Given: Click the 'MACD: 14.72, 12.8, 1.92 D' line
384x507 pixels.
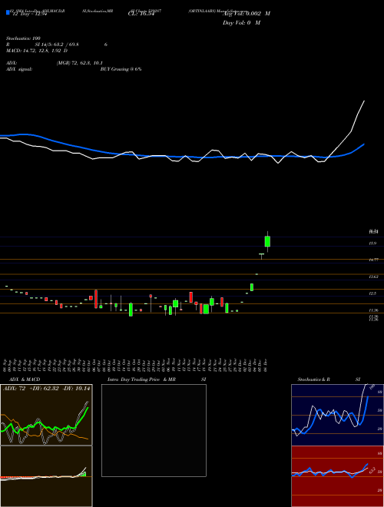Looking at the screenshot, I should tap(37, 51).
